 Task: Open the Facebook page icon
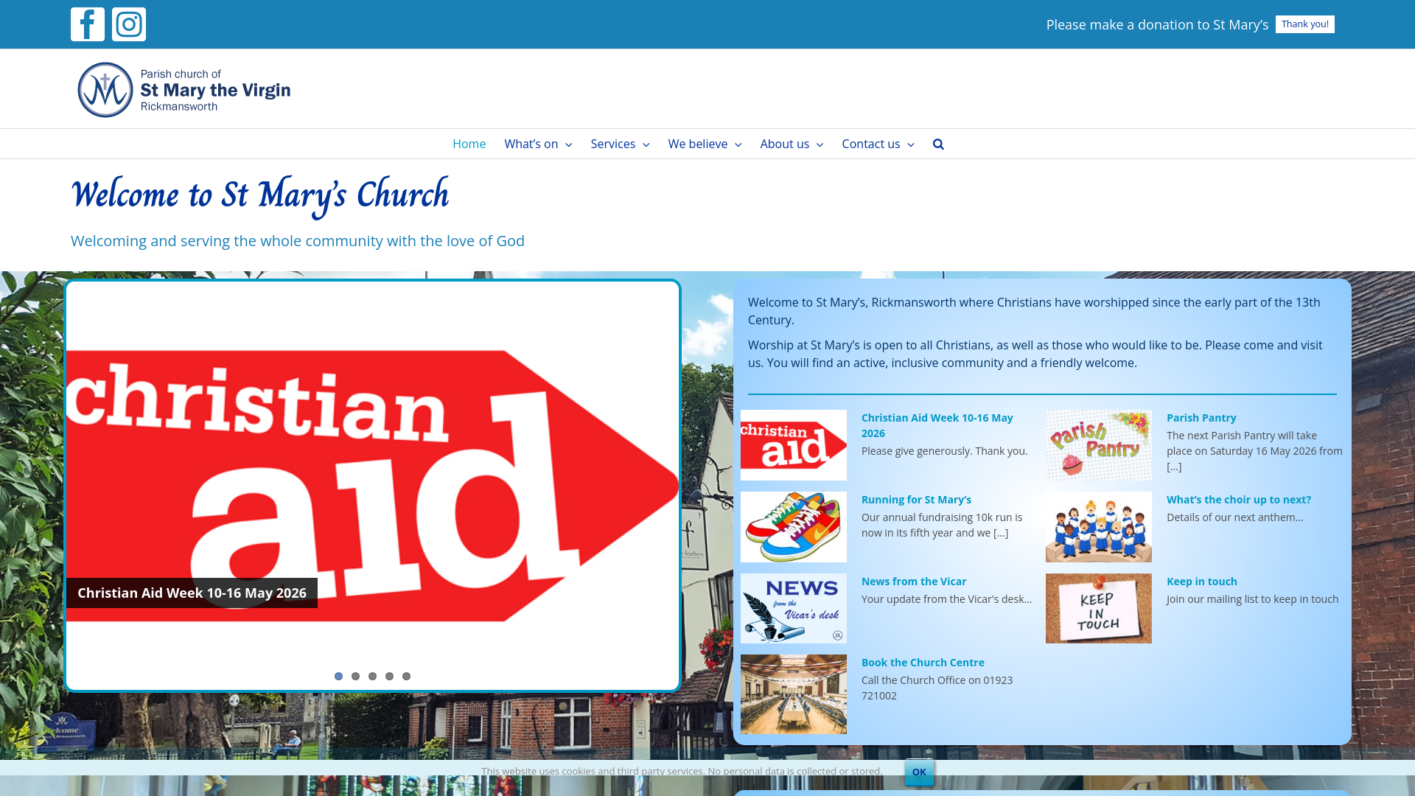pyautogui.click(x=88, y=24)
